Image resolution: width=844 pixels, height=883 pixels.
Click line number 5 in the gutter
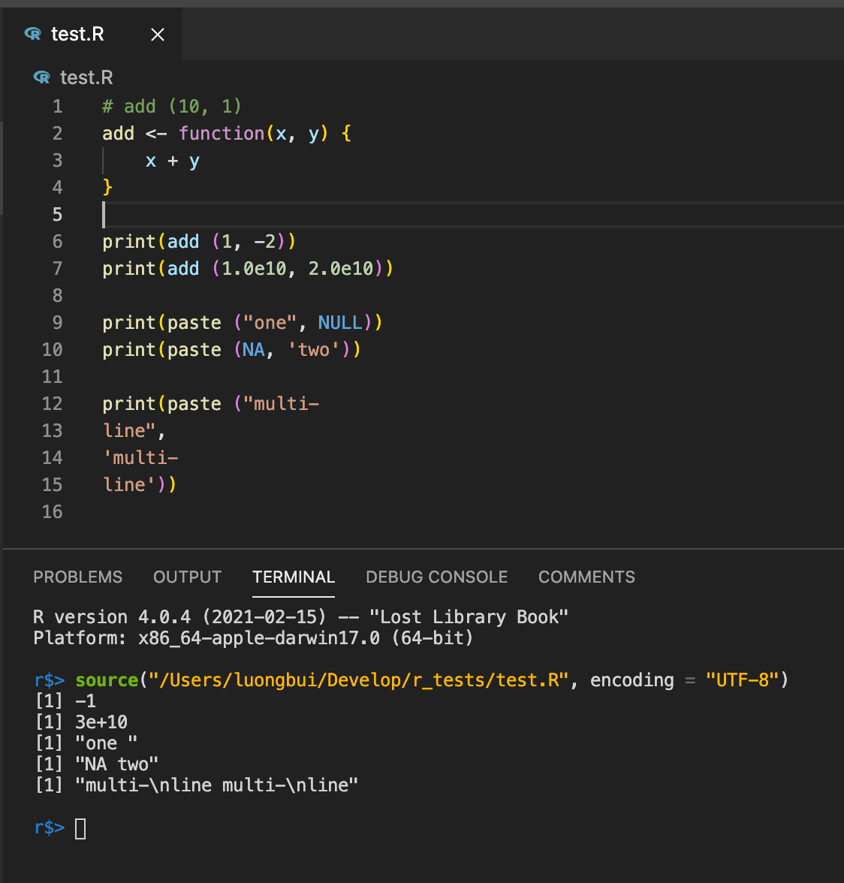[57, 214]
